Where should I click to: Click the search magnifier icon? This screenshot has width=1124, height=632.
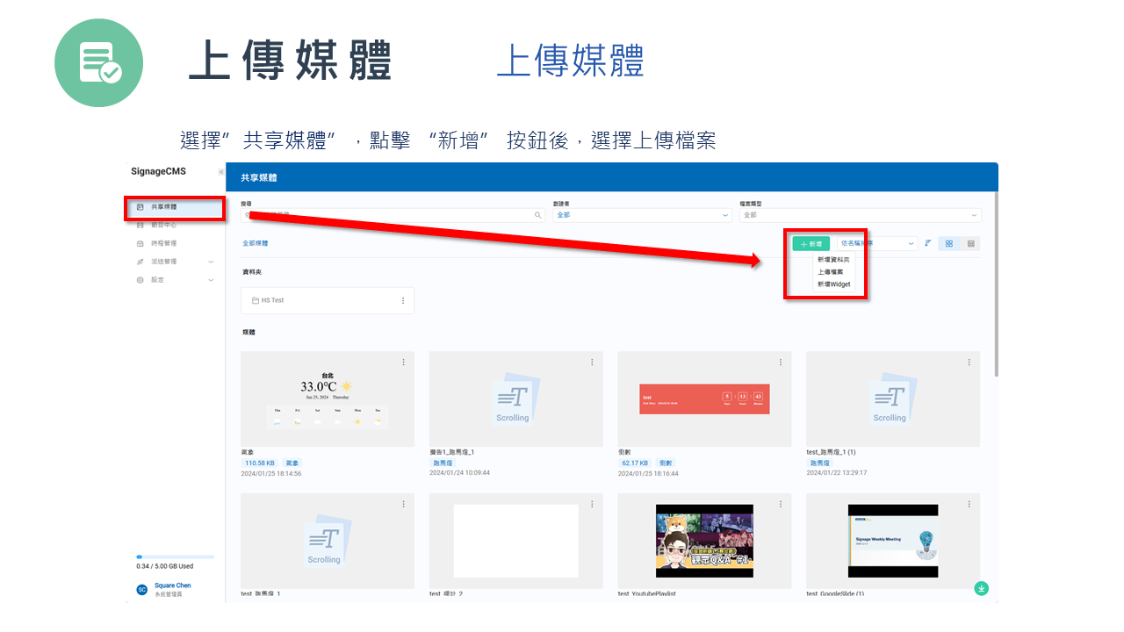click(537, 214)
